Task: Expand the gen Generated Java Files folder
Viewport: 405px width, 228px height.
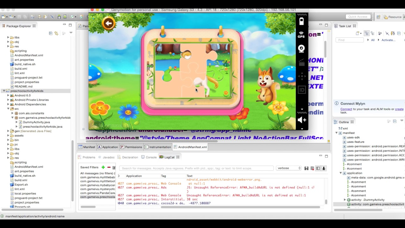Action: pyautogui.click(x=8, y=131)
